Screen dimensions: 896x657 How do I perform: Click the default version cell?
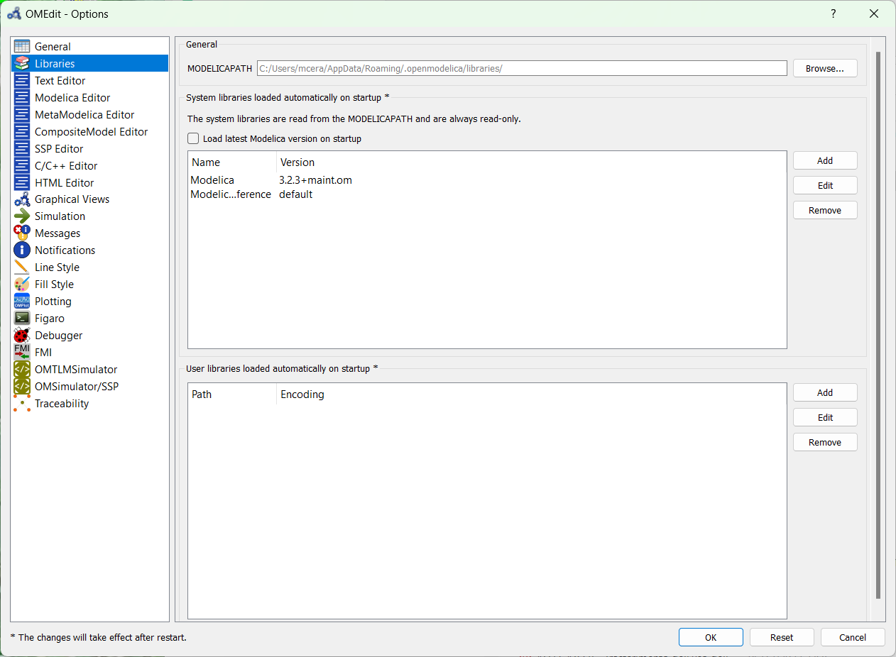click(x=295, y=194)
